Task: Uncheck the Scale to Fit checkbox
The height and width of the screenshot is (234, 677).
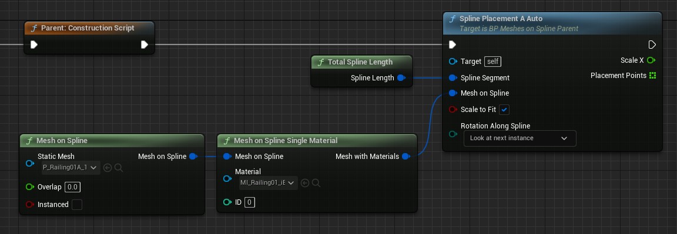Action: click(504, 110)
